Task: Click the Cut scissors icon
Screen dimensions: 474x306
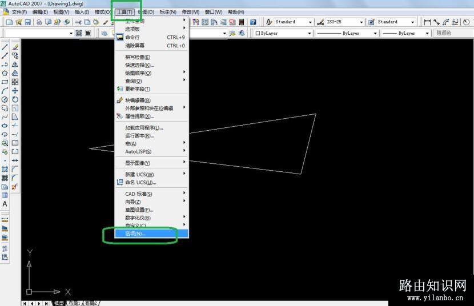Action: [x=78, y=22]
